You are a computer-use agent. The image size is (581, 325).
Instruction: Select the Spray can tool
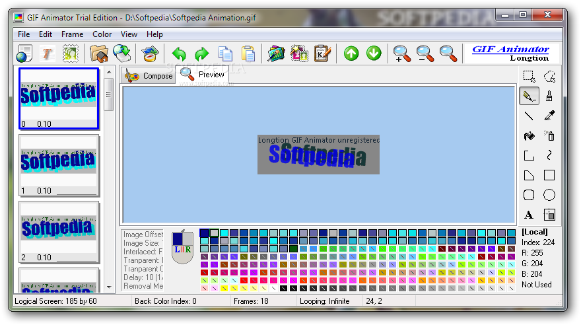coord(549,136)
